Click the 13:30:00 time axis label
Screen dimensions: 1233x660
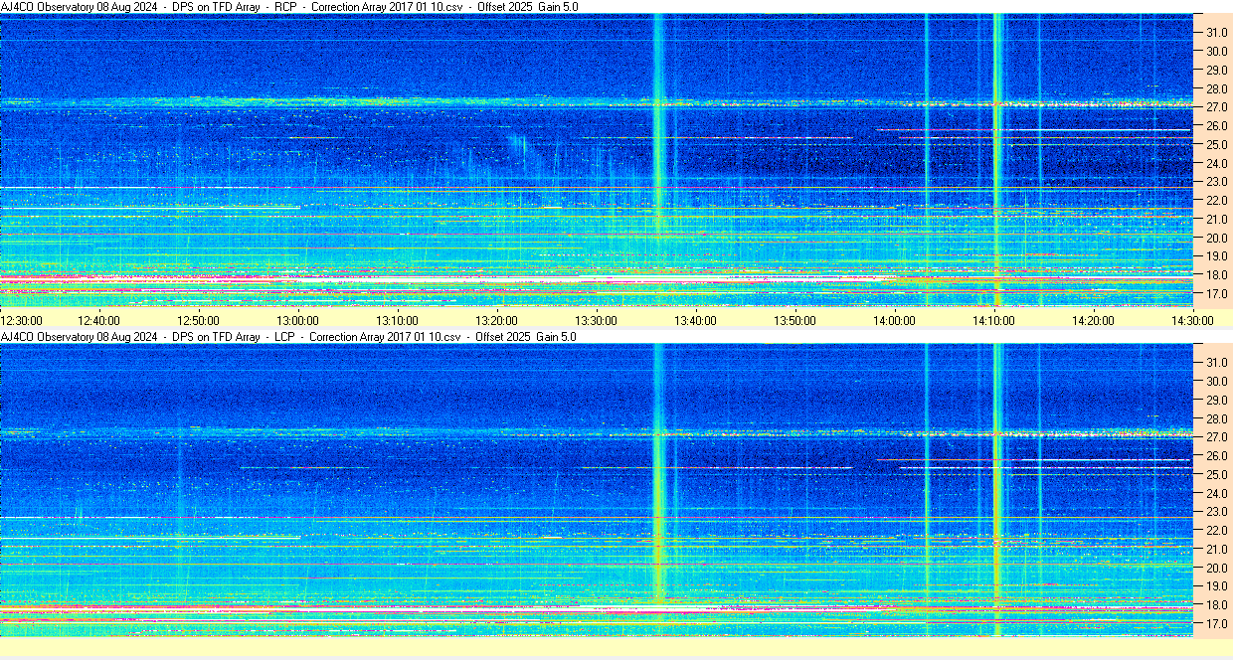pyautogui.click(x=596, y=320)
